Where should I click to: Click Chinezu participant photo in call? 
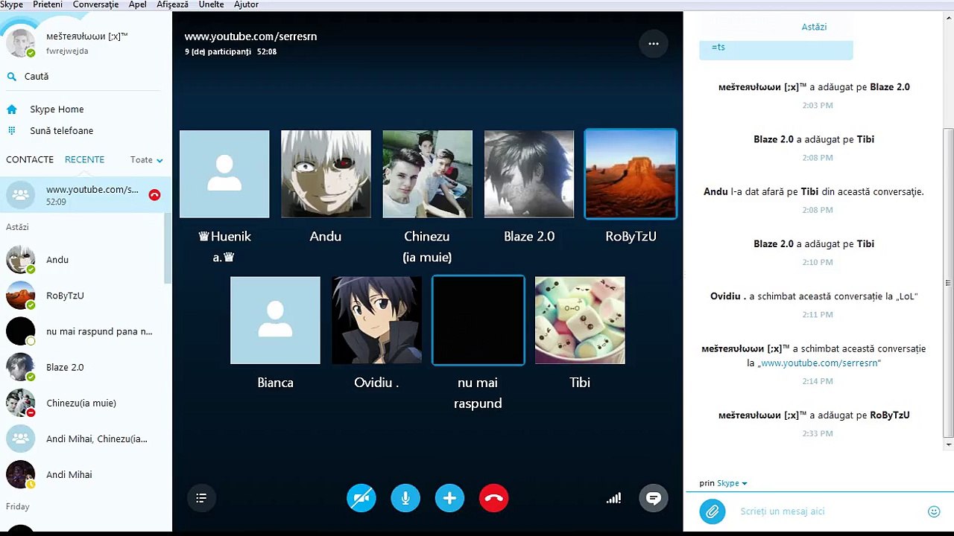pos(427,174)
